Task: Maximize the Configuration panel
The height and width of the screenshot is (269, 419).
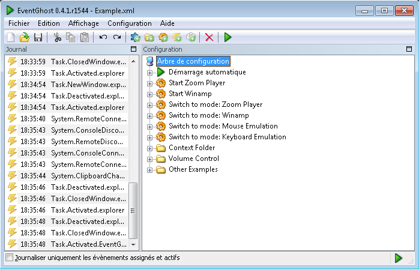Action: [409, 49]
